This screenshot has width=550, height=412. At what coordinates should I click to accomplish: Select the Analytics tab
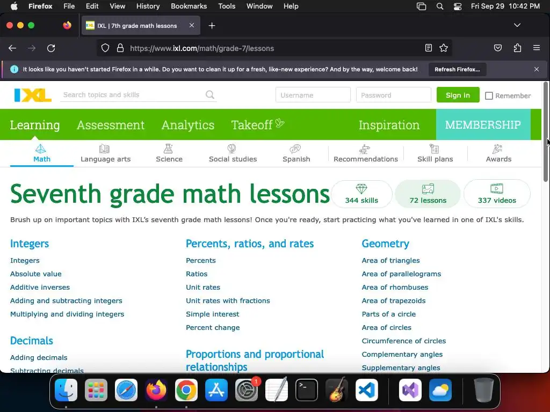pyautogui.click(x=187, y=124)
